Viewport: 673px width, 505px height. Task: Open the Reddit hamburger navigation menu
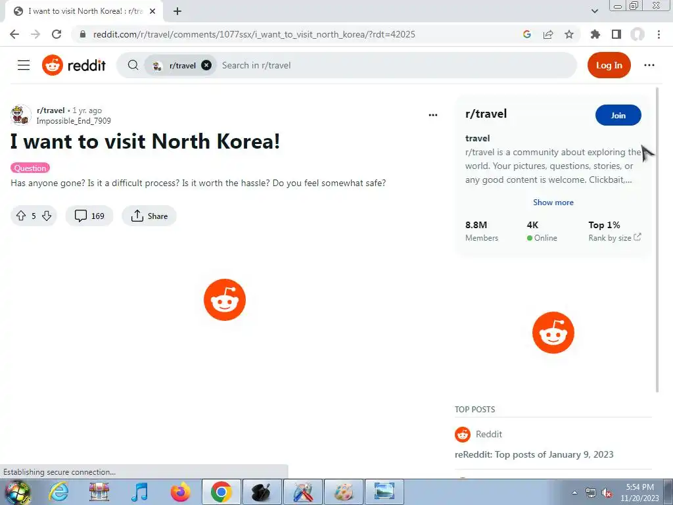(x=24, y=65)
